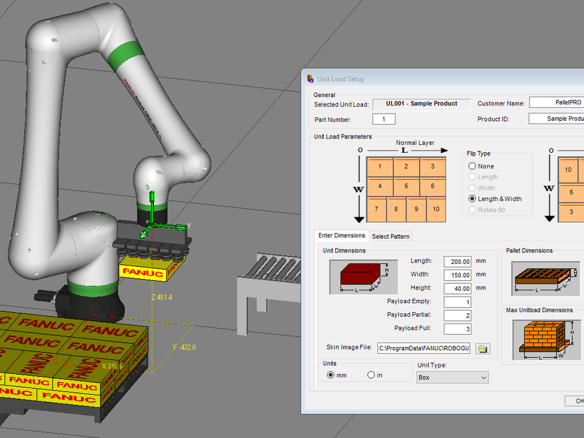The image size is (584, 438).
Task: Click box 5 in the Normal Layer pattern
Action: pyautogui.click(x=406, y=187)
